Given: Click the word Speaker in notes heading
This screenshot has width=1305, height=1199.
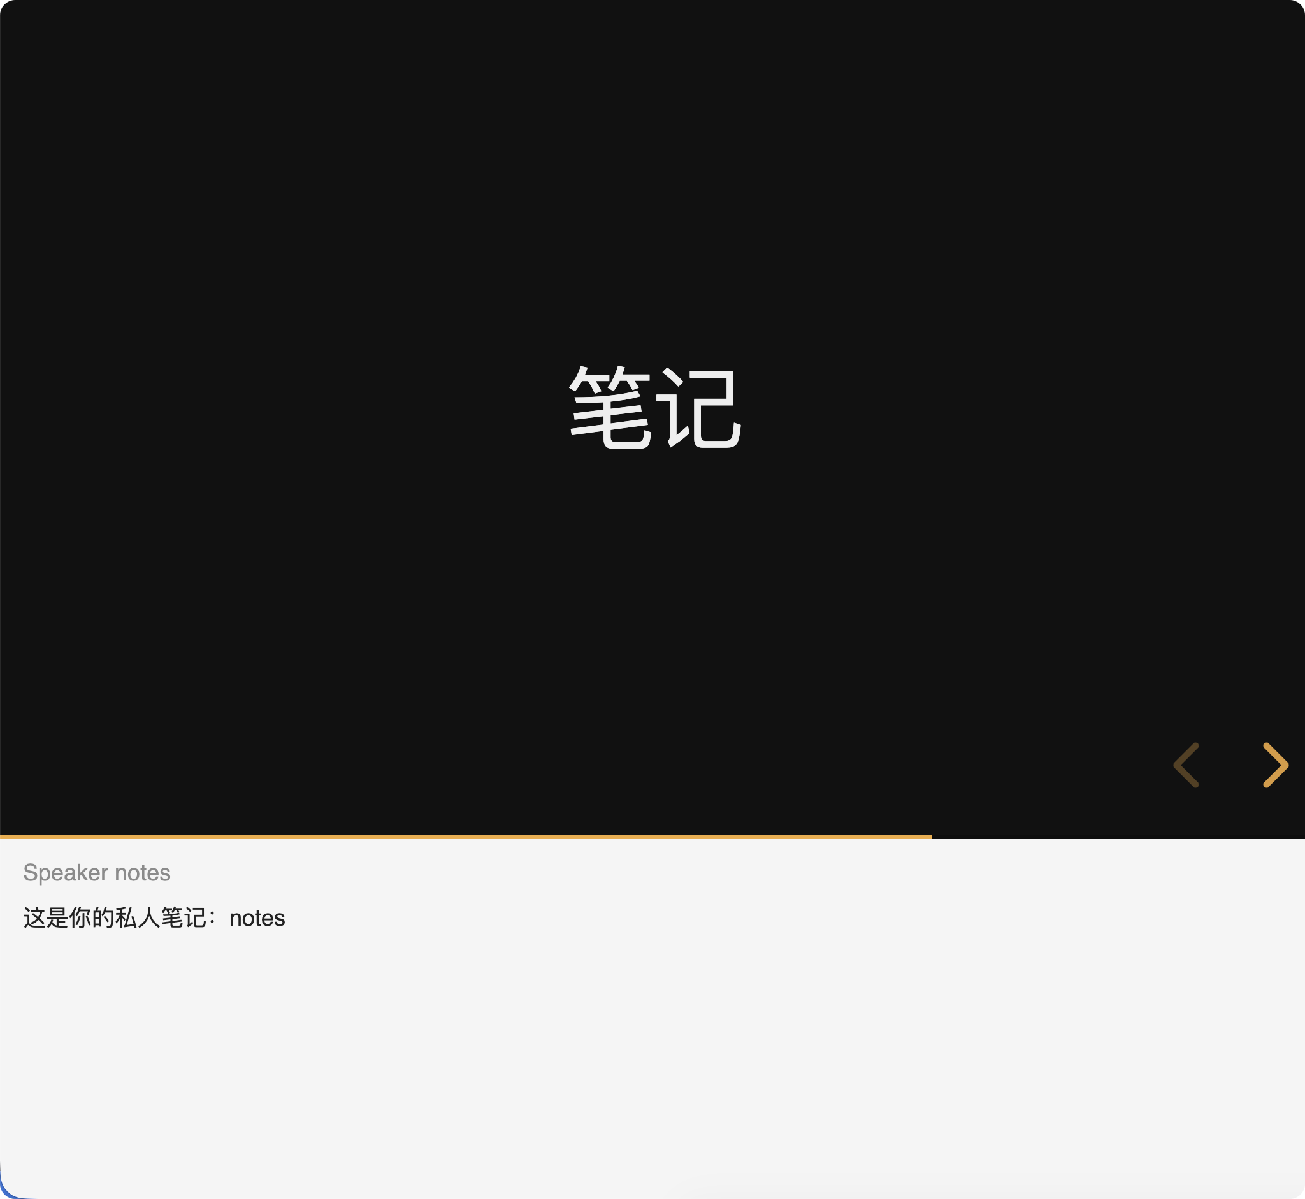Looking at the screenshot, I should [66, 873].
